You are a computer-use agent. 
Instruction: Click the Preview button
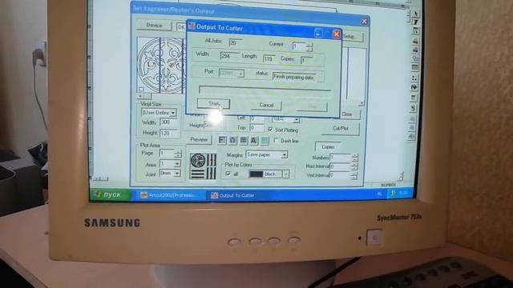(x=199, y=139)
